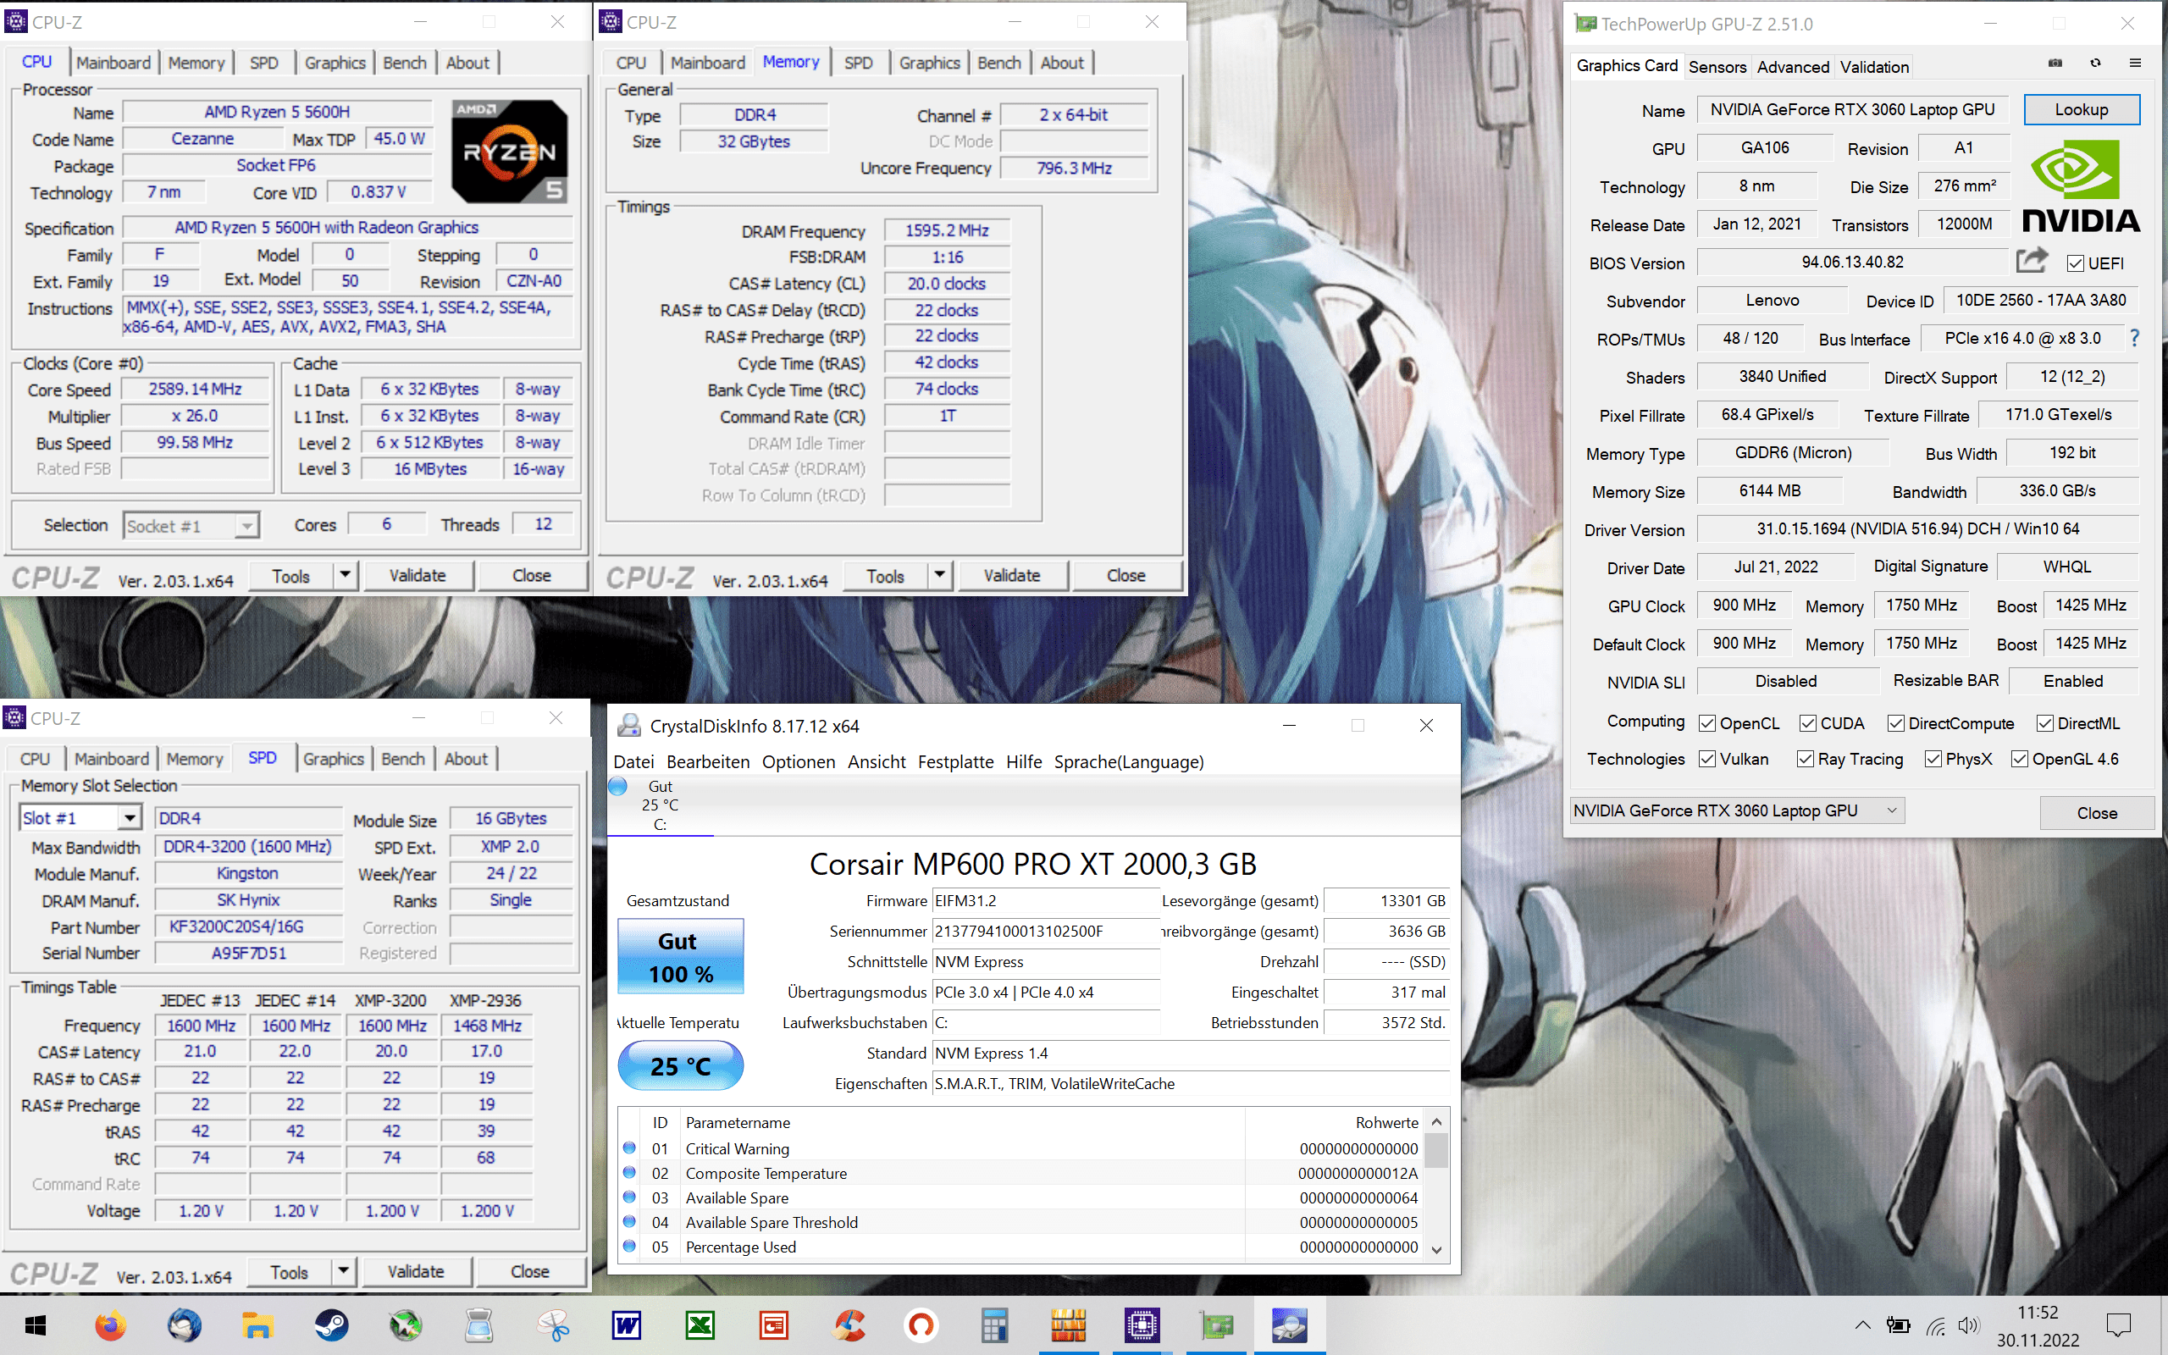The image size is (2168, 1355).
Task: Open the Slot #1 memory slot dropdown
Action: (x=80, y=817)
